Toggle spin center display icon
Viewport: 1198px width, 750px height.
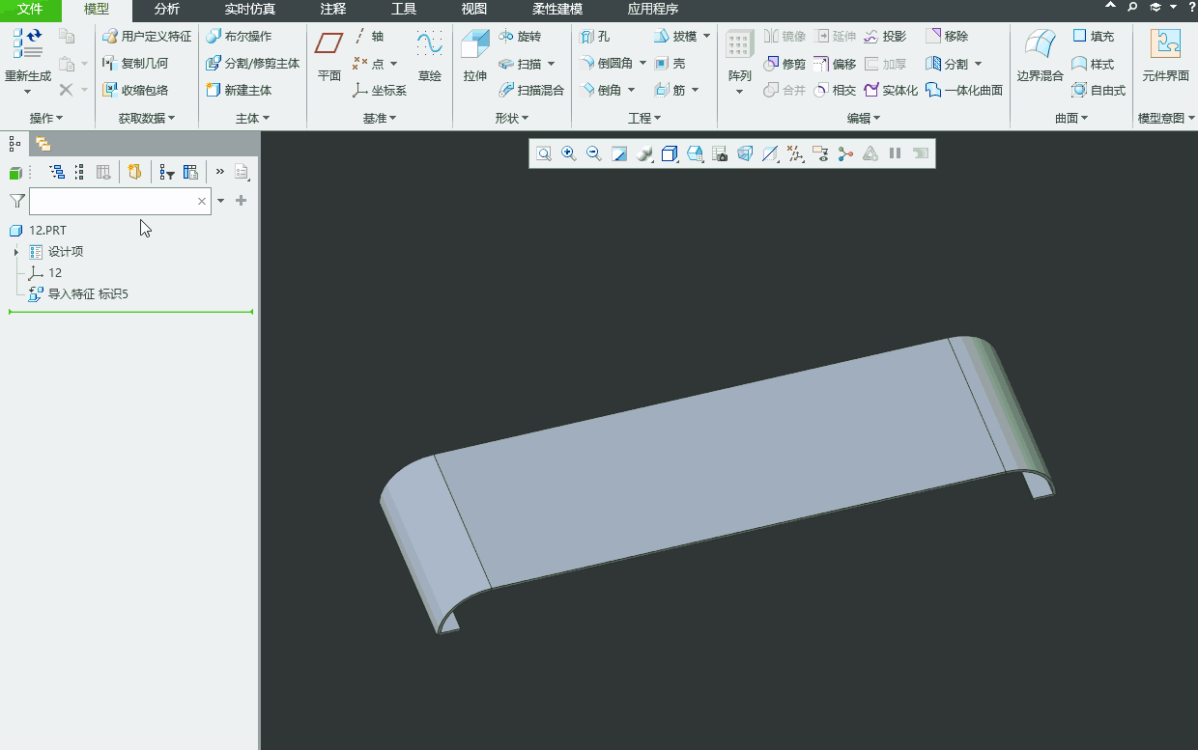click(845, 153)
